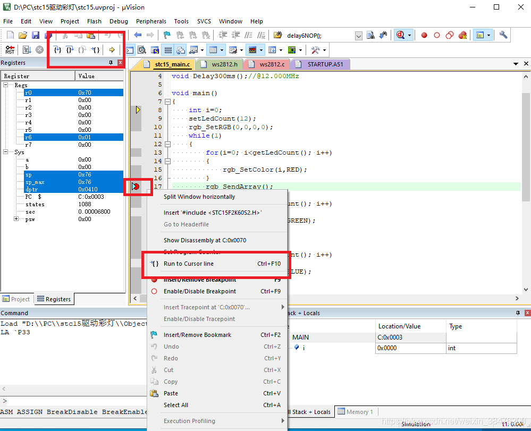
Task: Toggle the Registers window icon
Action: [168, 50]
